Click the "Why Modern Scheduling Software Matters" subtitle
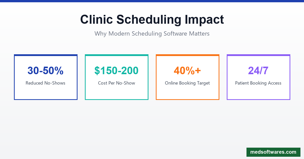 coord(152,34)
